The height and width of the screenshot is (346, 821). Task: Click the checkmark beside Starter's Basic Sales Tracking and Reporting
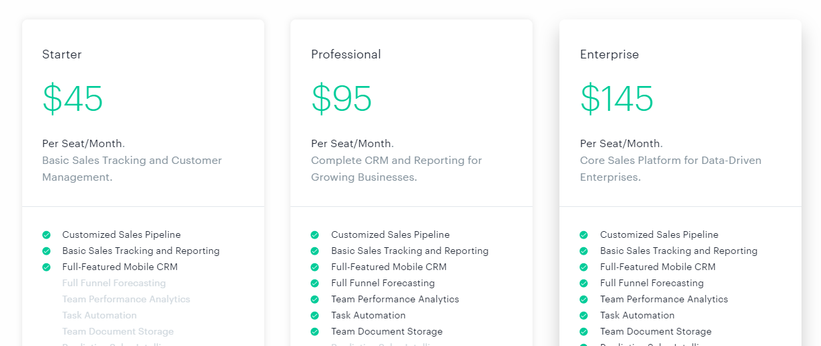[x=46, y=251]
